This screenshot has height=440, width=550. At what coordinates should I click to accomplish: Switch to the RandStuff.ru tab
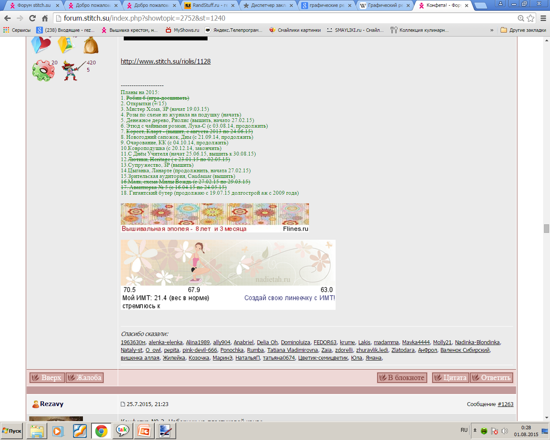[207, 6]
